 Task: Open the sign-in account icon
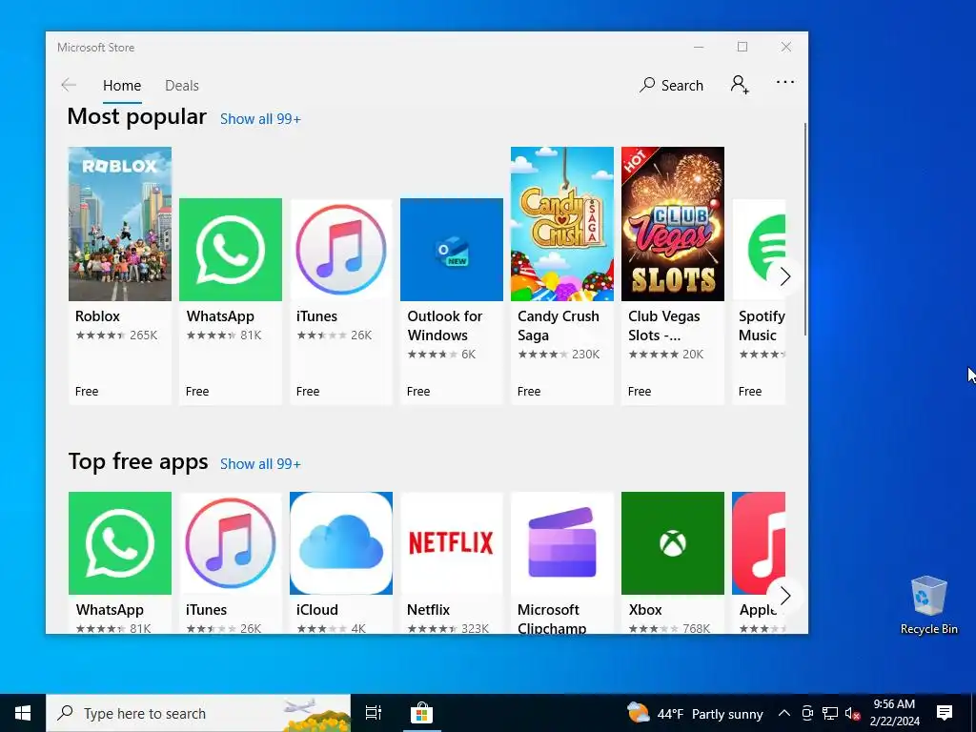(x=740, y=85)
